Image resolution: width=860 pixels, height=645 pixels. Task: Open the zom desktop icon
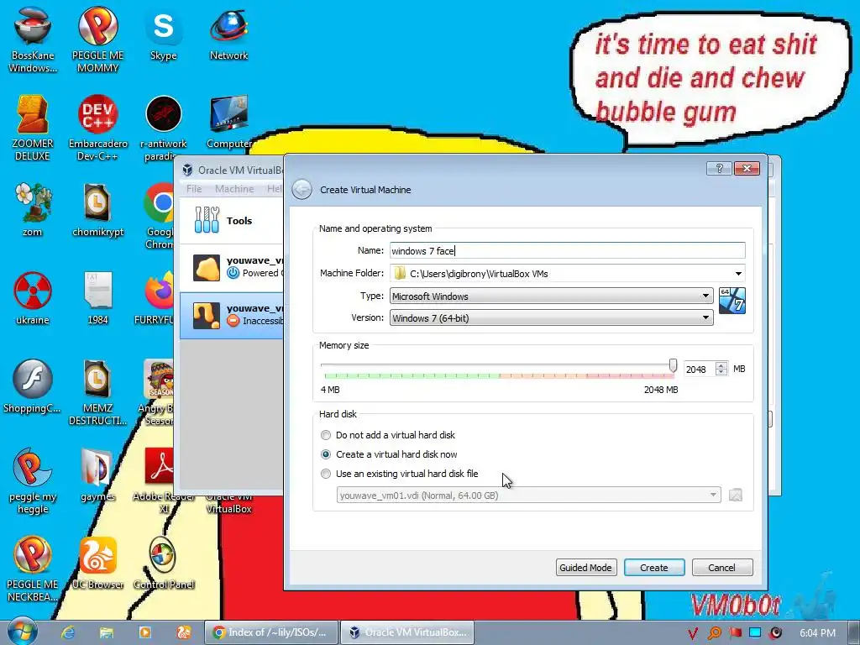(x=33, y=209)
